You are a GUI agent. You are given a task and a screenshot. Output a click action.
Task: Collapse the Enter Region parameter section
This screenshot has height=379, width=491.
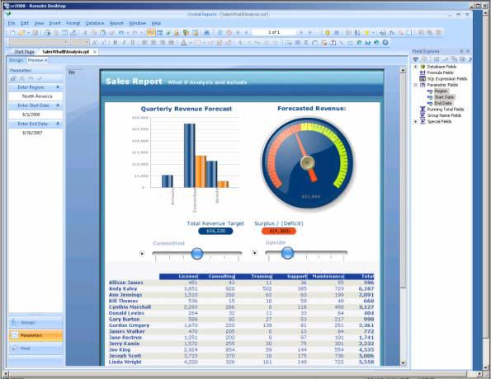(58, 87)
